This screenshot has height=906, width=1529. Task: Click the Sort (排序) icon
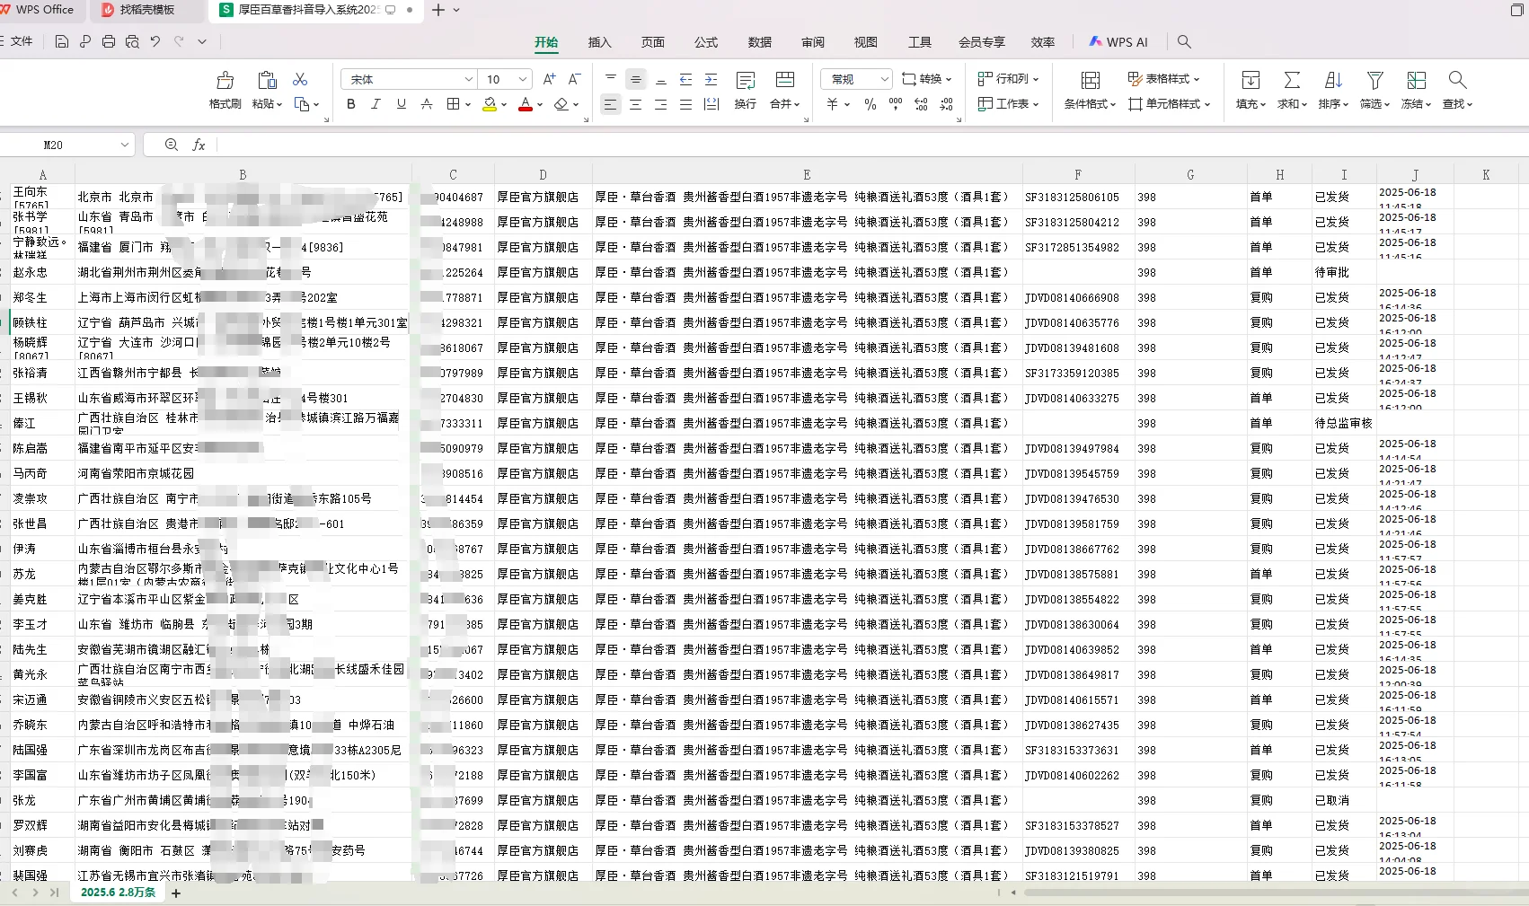[1333, 80]
